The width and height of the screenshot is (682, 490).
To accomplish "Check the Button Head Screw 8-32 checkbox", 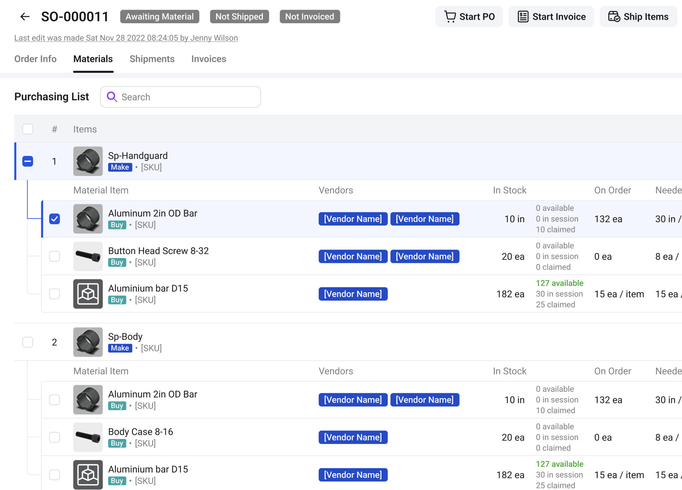I will (54, 256).
